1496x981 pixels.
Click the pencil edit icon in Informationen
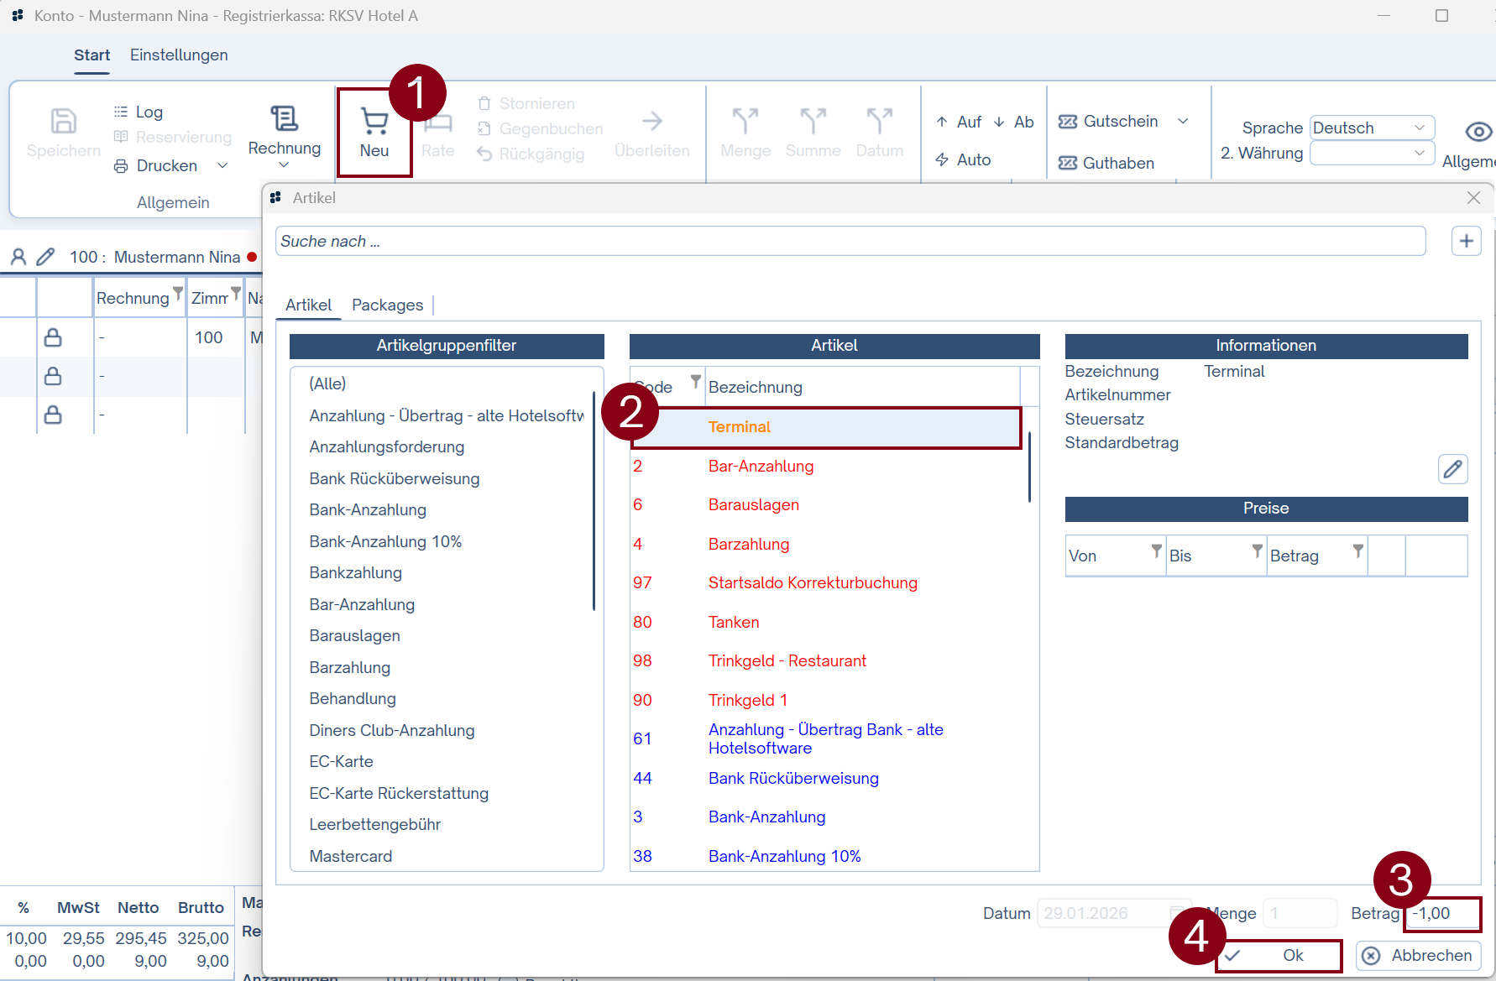(x=1452, y=469)
